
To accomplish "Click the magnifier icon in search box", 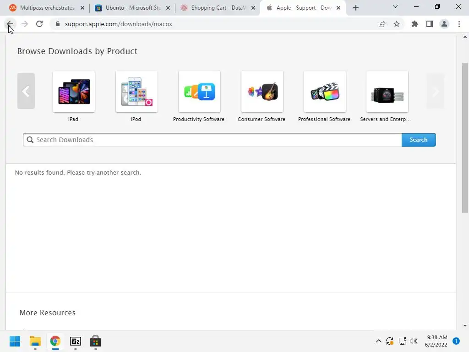I will [30, 140].
